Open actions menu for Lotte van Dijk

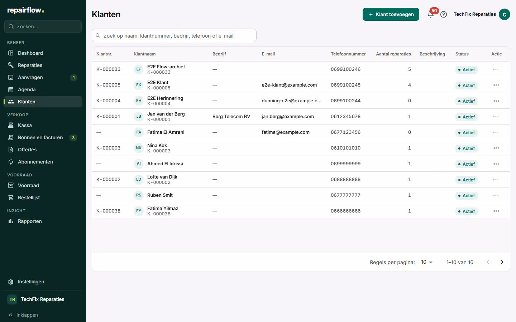496,180
